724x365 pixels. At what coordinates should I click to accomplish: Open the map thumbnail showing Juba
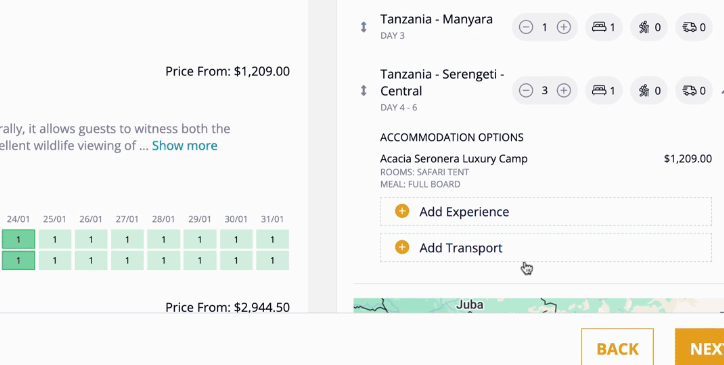pos(539,306)
